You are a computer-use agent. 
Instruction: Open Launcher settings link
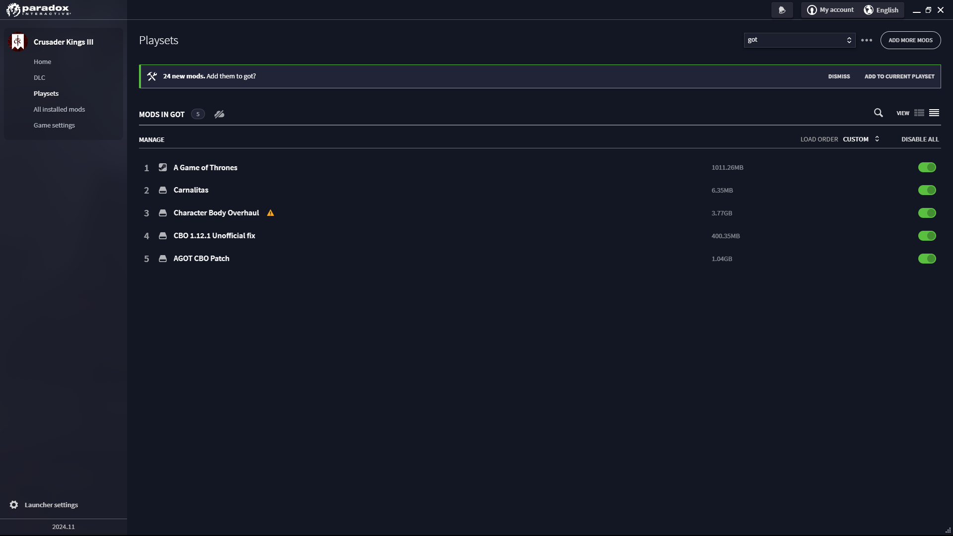click(x=52, y=505)
